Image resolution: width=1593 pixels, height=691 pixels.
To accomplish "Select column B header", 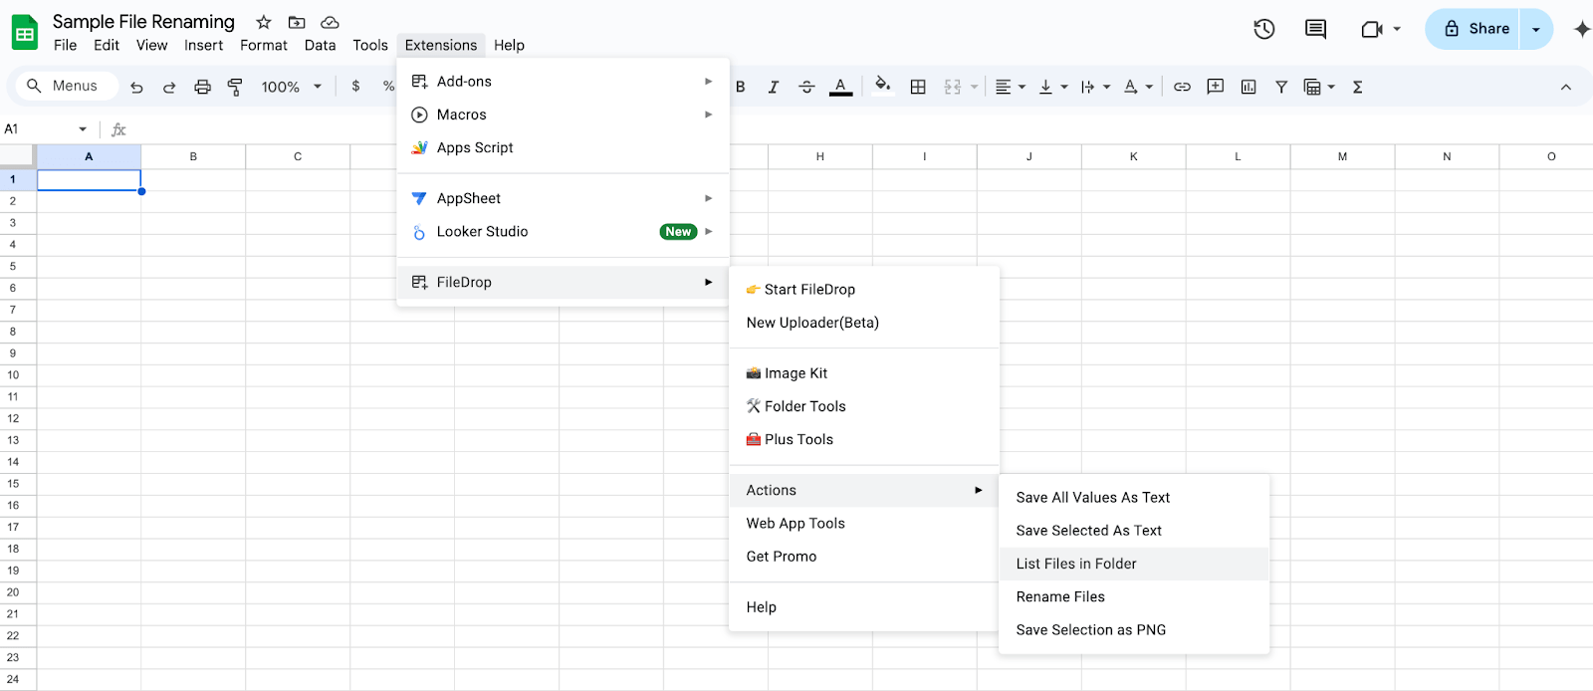I will click(x=193, y=156).
